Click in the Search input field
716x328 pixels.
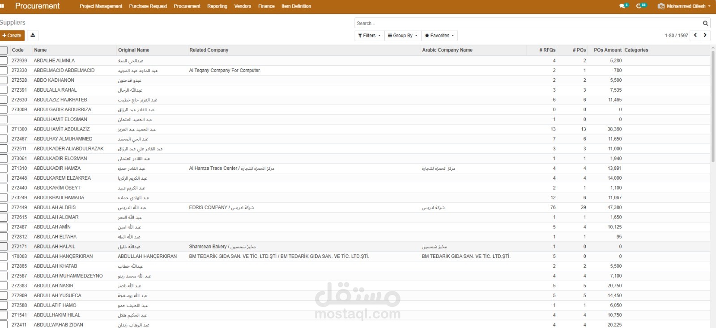528,23
